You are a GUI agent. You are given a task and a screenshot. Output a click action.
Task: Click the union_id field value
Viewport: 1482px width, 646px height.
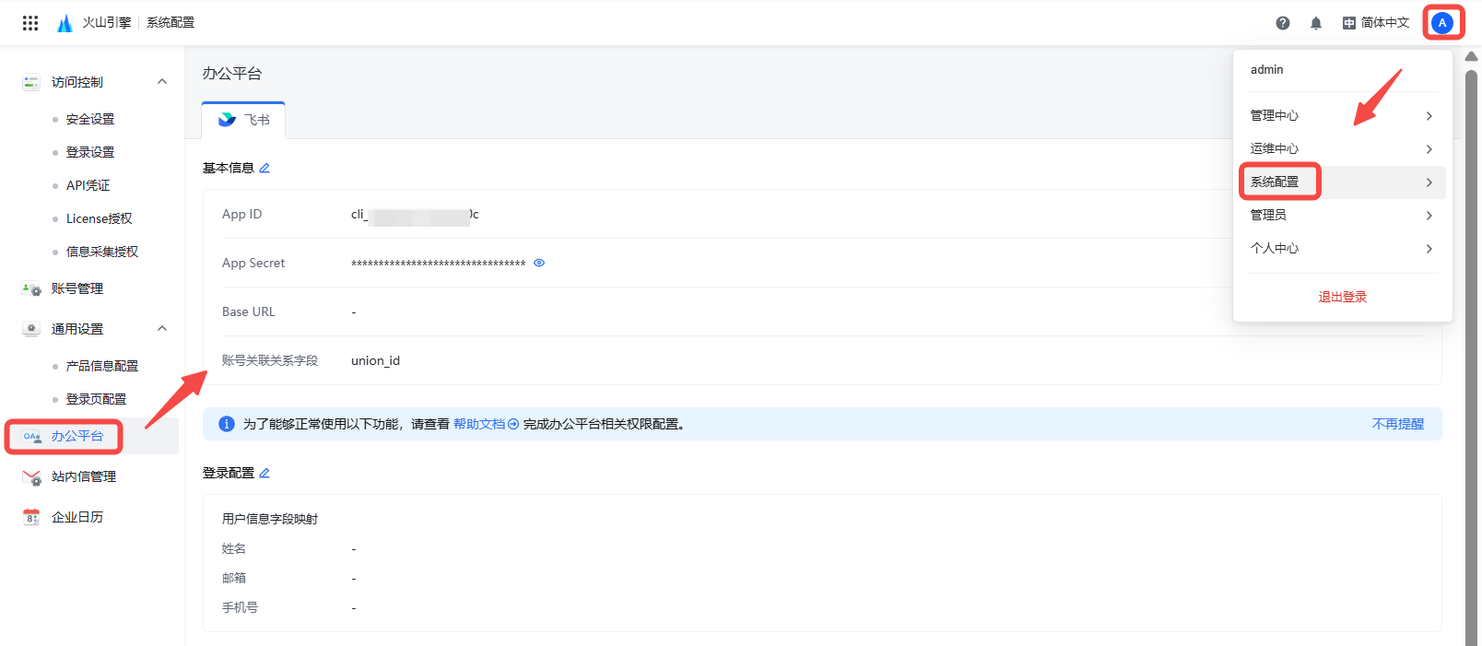pyautogui.click(x=375, y=360)
